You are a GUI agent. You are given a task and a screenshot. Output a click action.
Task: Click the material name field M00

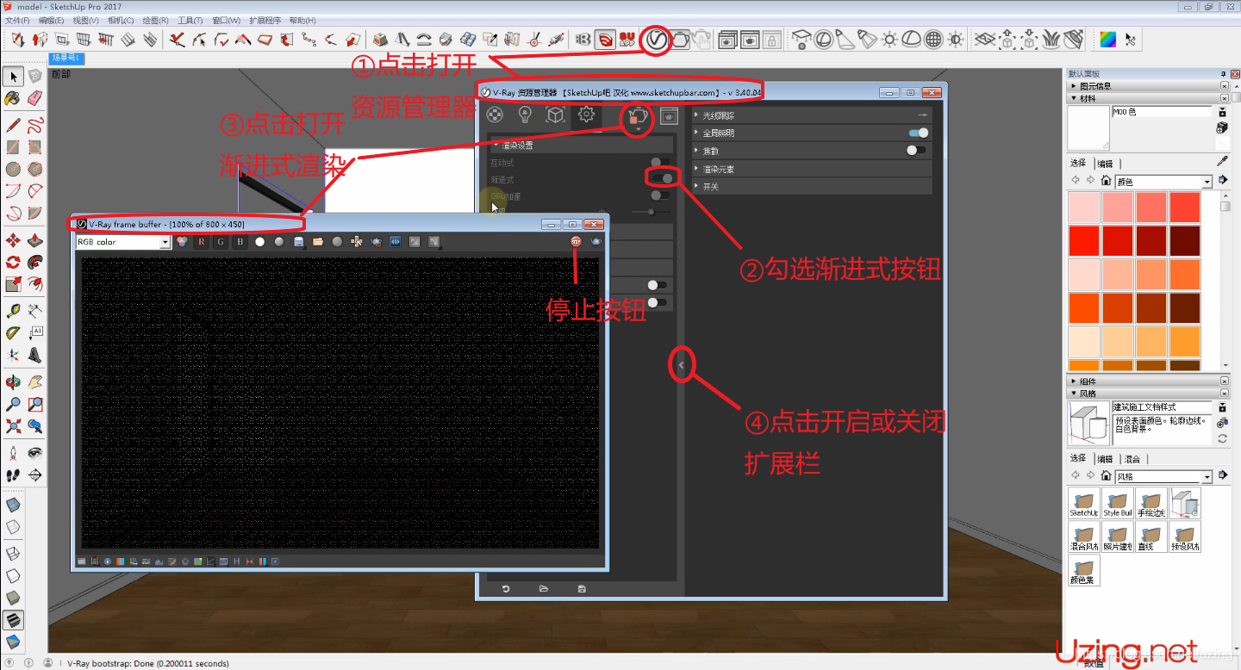point(1162,112)
